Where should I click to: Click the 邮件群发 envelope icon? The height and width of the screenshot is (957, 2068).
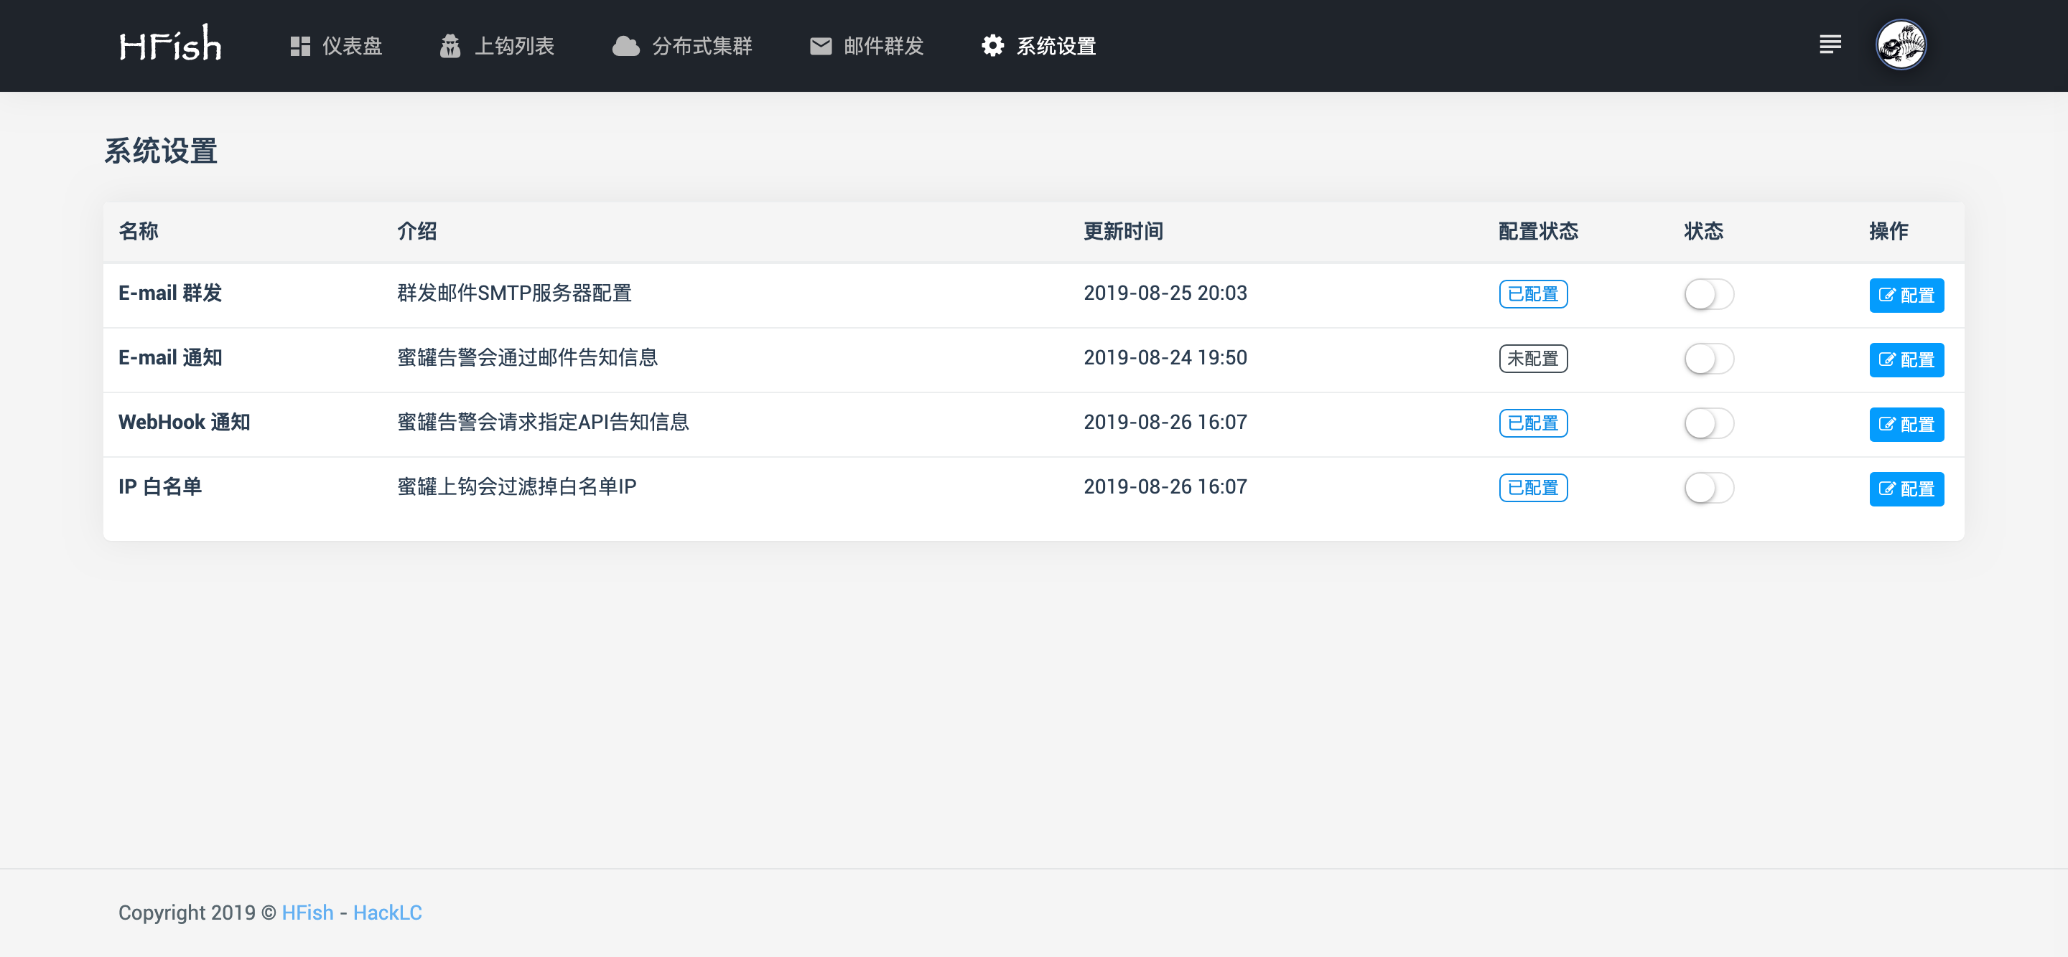point(821,46)
